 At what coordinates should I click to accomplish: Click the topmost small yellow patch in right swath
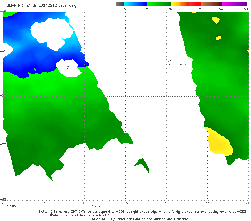point(216,20)
